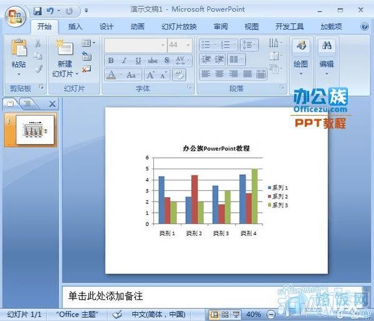
Task: Open Align Text vertical options
Action: 276,56
